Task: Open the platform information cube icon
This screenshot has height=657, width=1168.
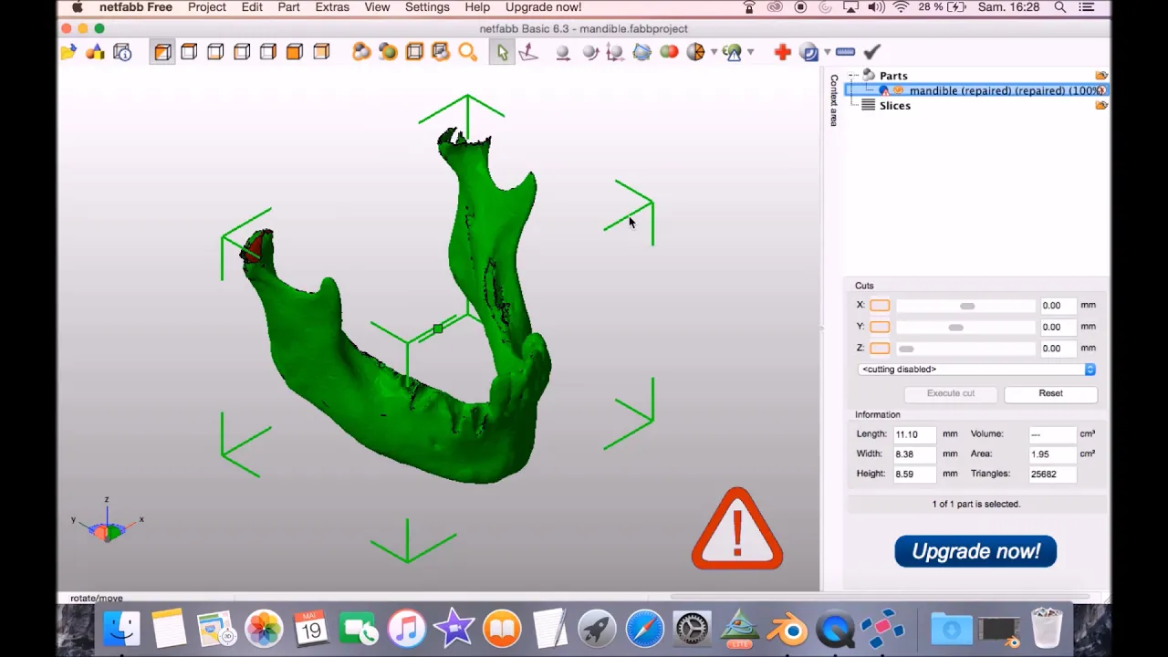Action: (122, 52)
